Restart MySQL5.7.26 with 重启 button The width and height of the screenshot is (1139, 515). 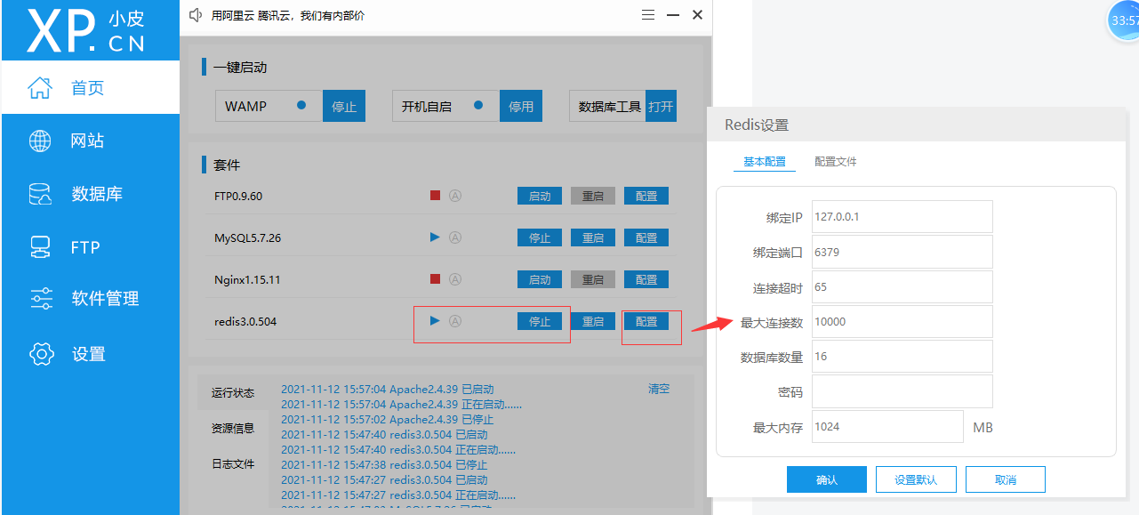pyautogui.click(x=593, y=237)
